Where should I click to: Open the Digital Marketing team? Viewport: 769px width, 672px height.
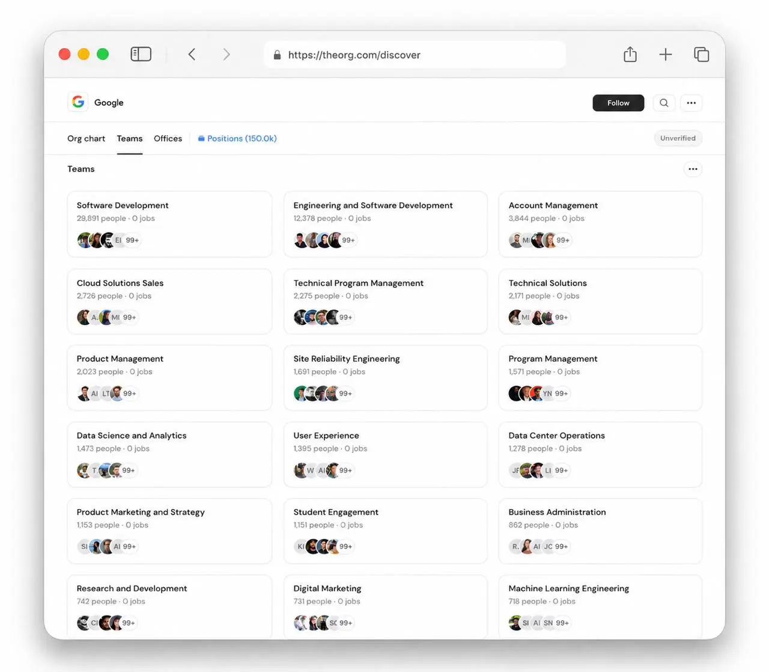[x=385, y=607]
